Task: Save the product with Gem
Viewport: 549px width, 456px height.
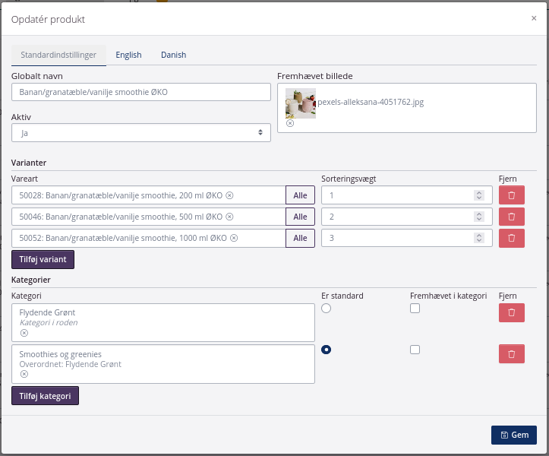Action: pos(514,435)
